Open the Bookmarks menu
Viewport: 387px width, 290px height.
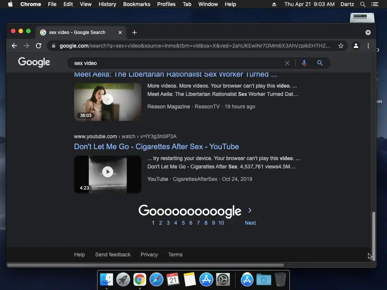tap(137, 4)
